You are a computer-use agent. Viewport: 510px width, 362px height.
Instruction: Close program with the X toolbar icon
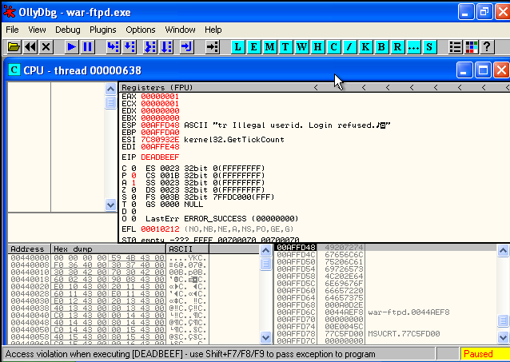tap(46, 47)
